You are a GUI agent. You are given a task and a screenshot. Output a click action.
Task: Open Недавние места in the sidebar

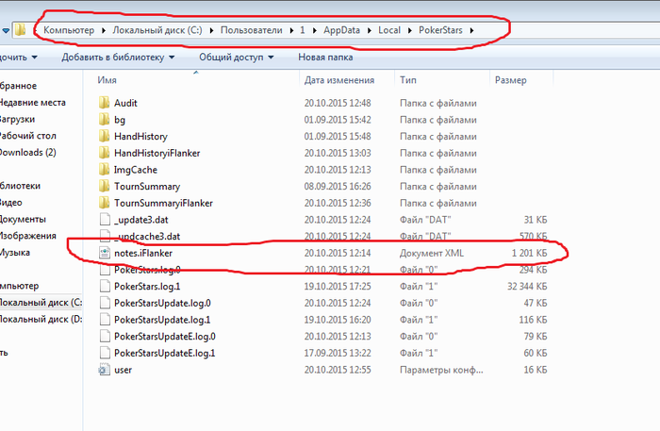[32, 102]
